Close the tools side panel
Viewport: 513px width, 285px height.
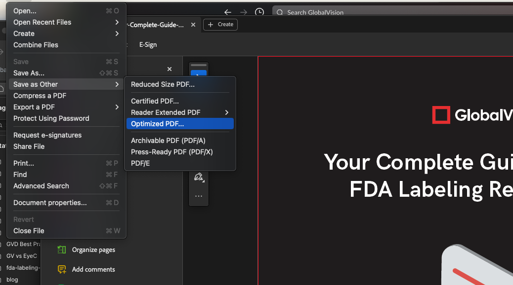170,70
